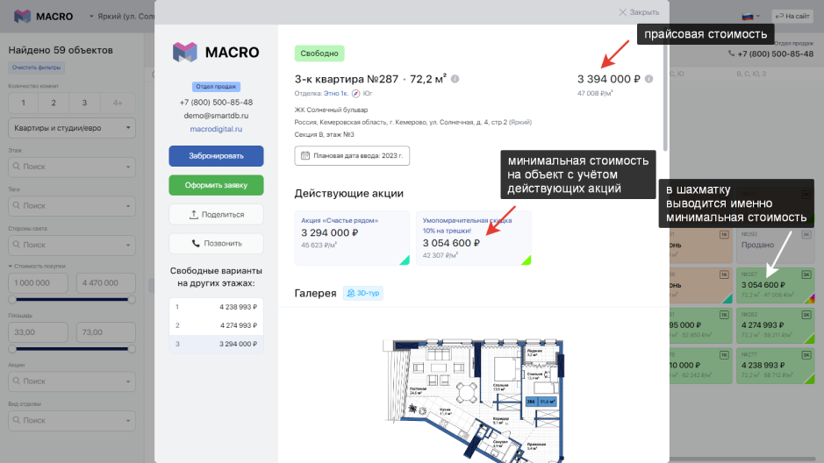This screenshot has height=463, width=824.
Task: Click the Поделиться share button
Action: pos(216,214)
